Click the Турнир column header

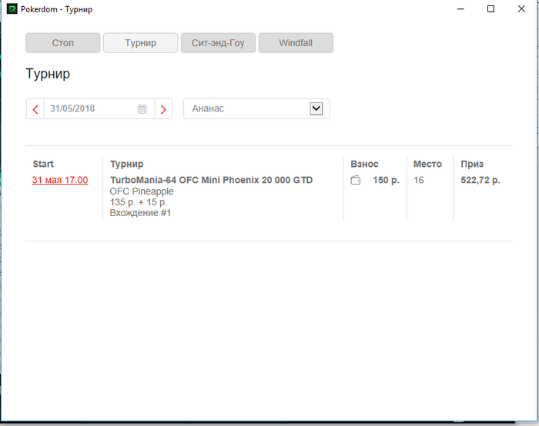126,164
